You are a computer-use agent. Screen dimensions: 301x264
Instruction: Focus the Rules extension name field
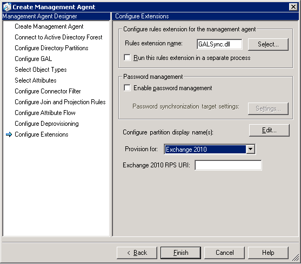click(219, 44)
